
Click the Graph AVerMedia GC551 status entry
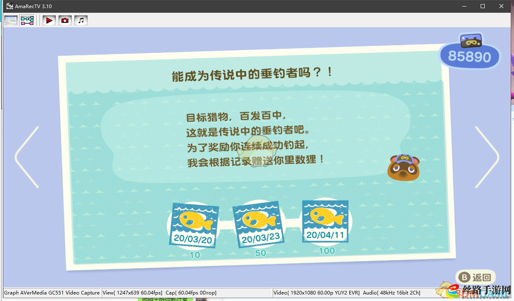point(52,292)
